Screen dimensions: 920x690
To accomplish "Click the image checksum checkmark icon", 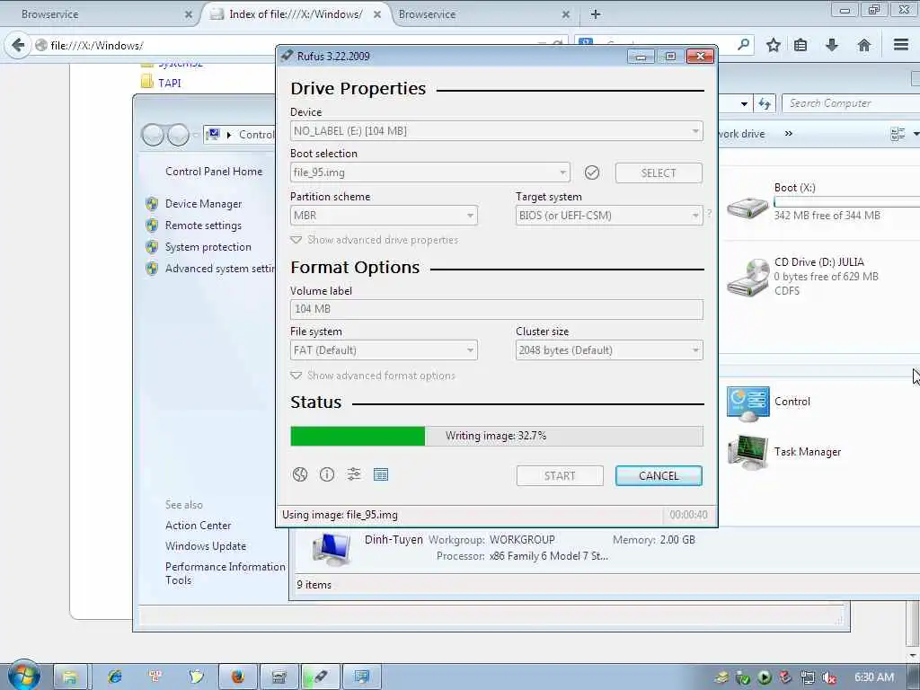I will point(592,172).
